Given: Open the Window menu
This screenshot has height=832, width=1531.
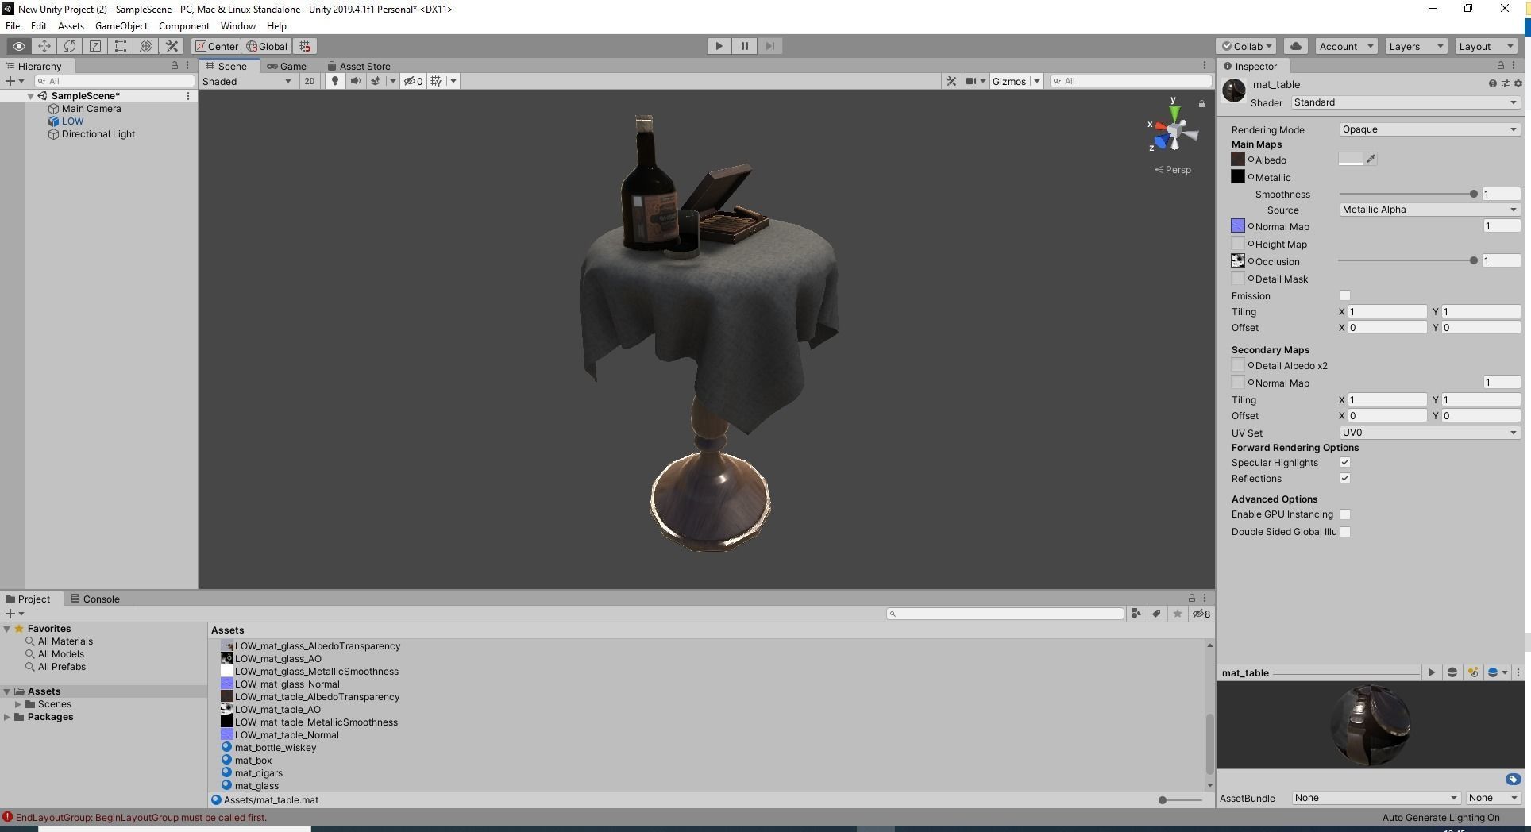Looking at the screenshot, I should (237, 26).
